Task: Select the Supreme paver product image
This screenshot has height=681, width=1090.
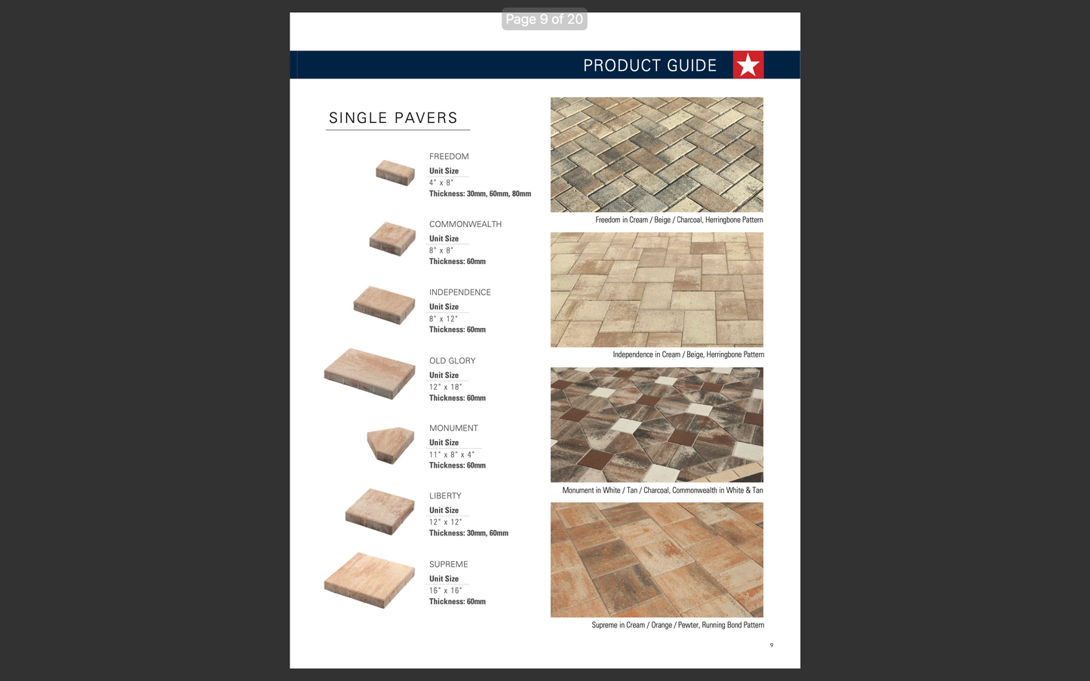Action: [x=369, y=579]
